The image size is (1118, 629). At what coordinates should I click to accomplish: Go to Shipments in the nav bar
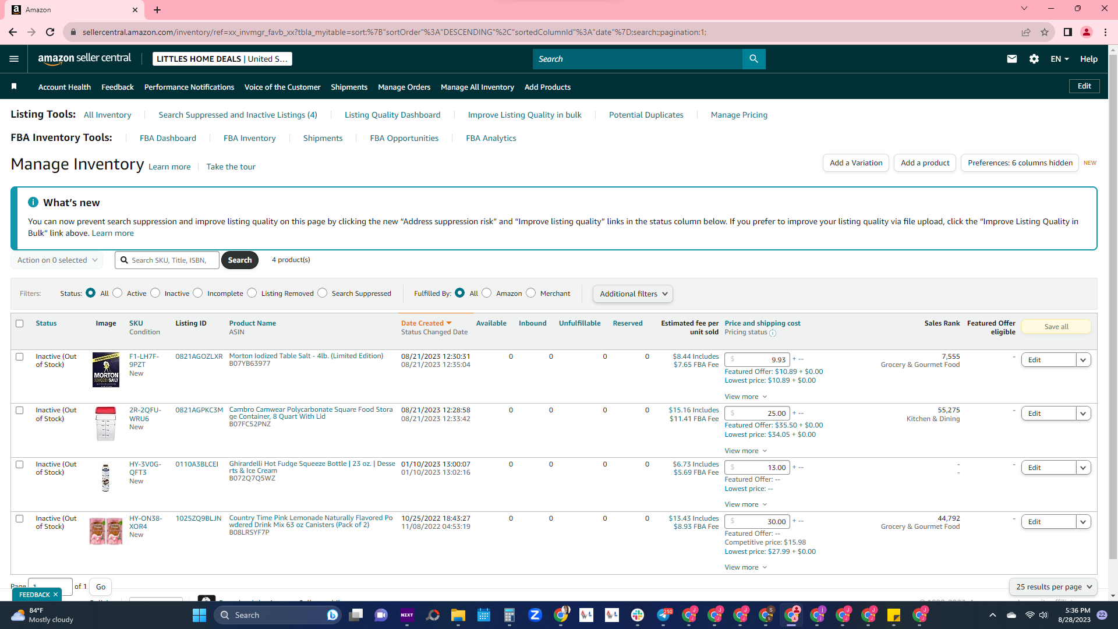[349, 87]
